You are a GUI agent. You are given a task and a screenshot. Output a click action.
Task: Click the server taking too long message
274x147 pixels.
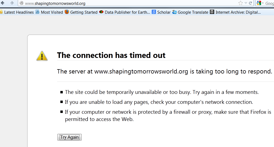click(164, 71)
